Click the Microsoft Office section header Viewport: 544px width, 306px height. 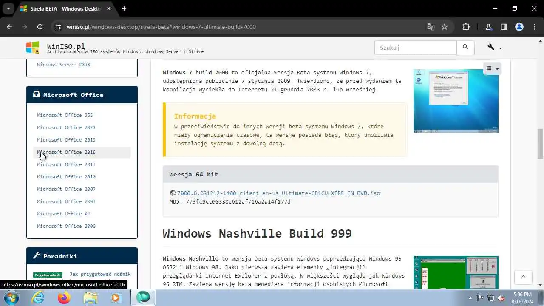pos(82,95)
